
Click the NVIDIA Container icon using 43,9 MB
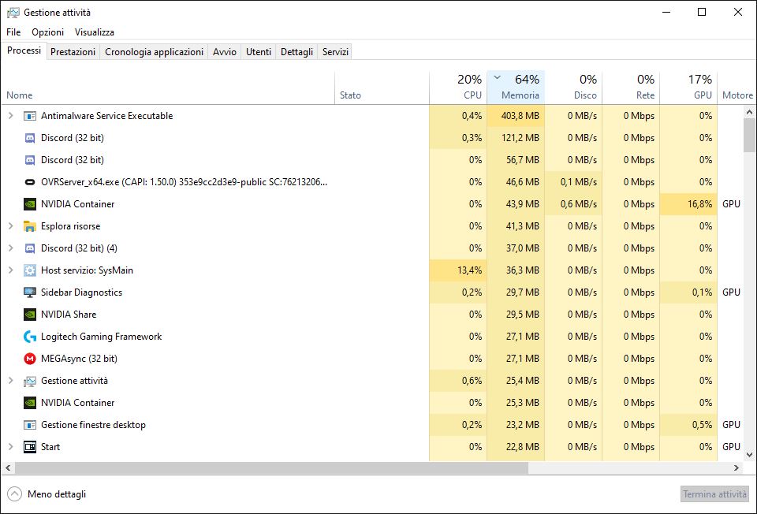(30, 204)
